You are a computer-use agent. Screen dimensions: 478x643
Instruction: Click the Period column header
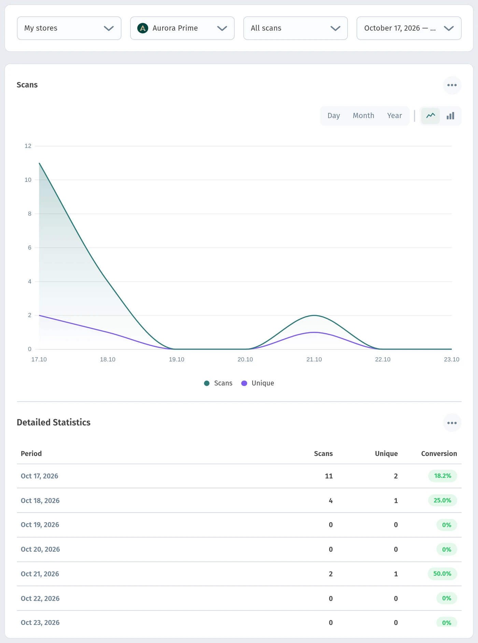coord(31,454)
